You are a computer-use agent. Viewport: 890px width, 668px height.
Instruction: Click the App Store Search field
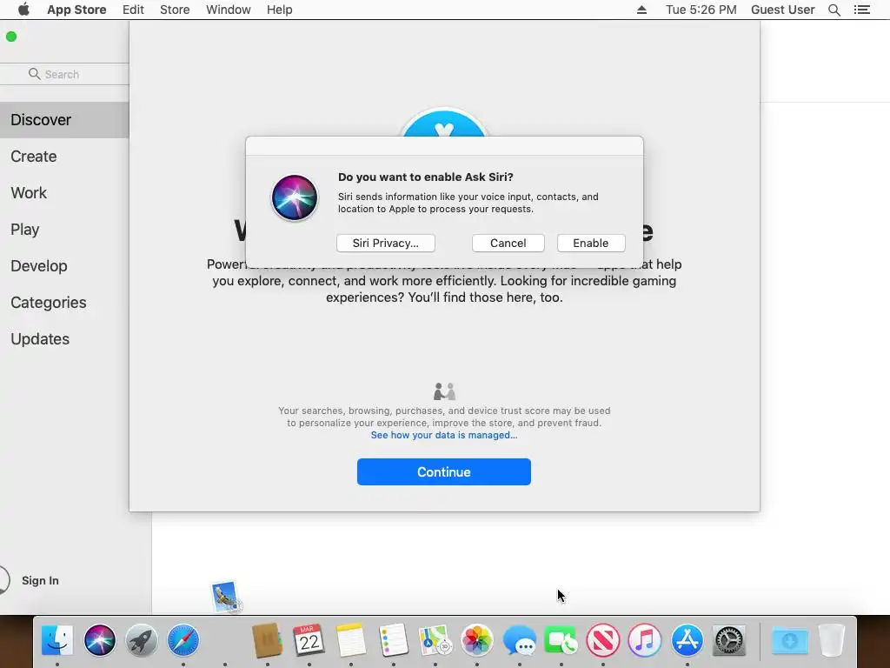click(x=64, y=75)
